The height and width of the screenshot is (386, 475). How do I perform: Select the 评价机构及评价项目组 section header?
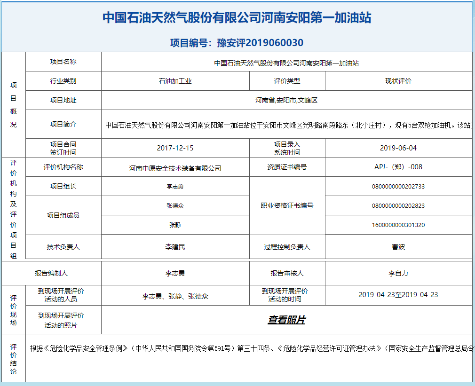click(x=13, y=209)
